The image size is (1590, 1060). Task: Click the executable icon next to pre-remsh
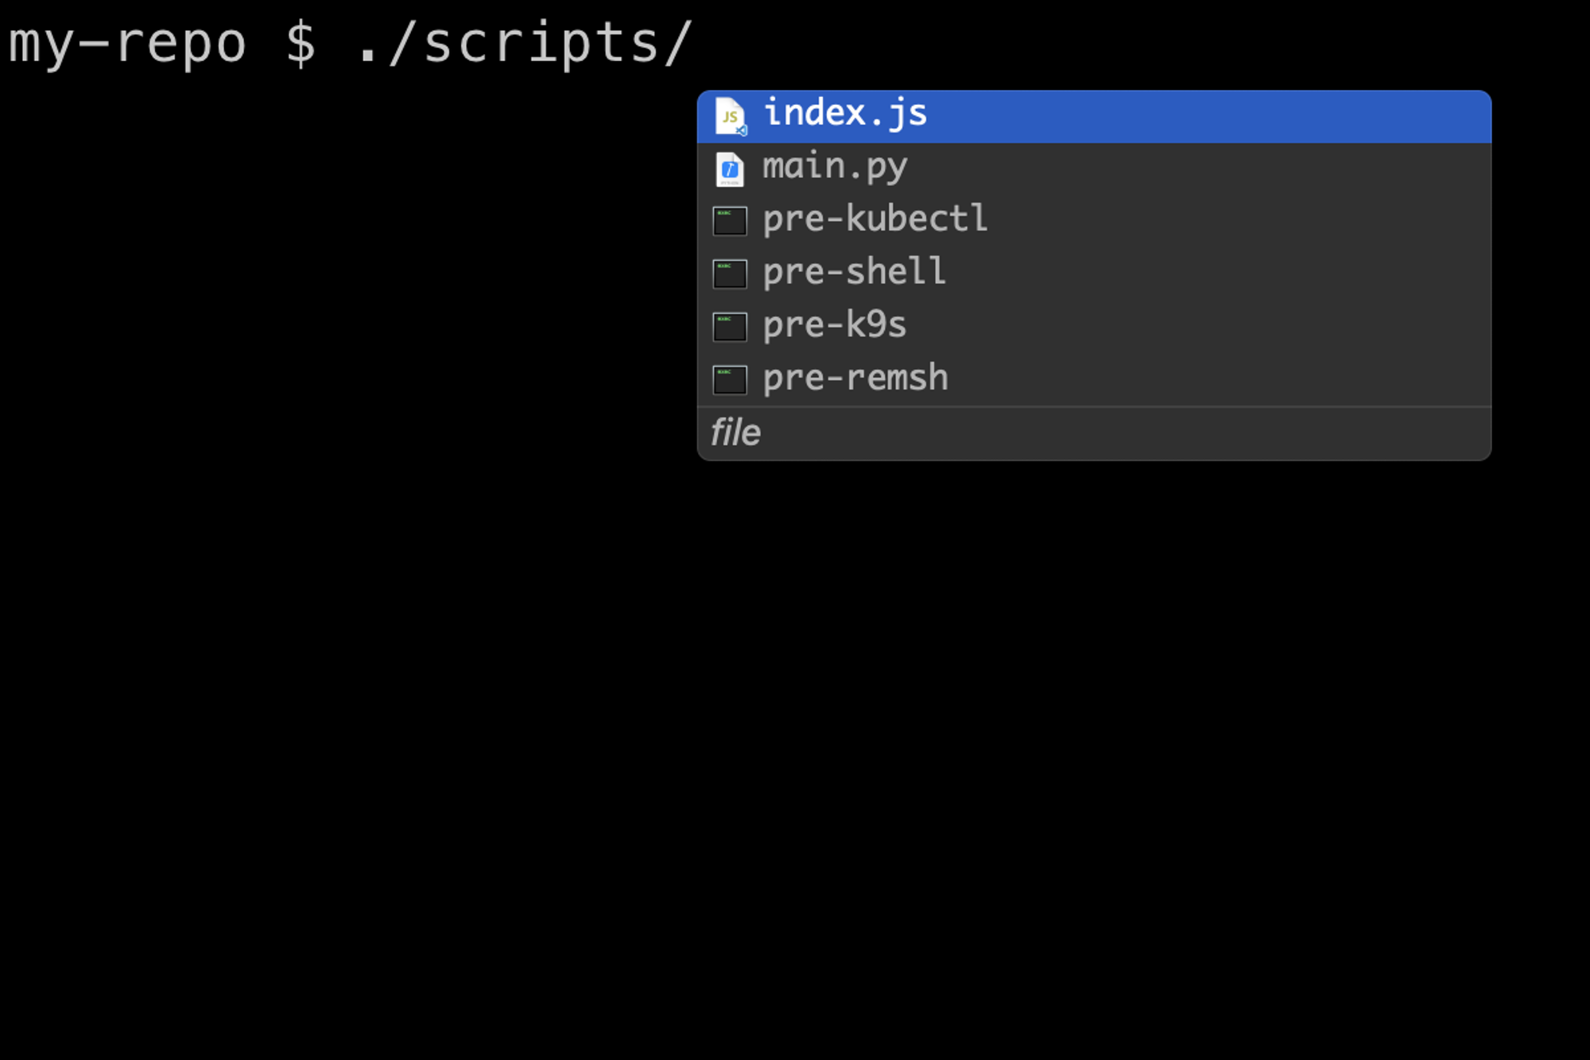pyautogui.click(x=730, y=380)
